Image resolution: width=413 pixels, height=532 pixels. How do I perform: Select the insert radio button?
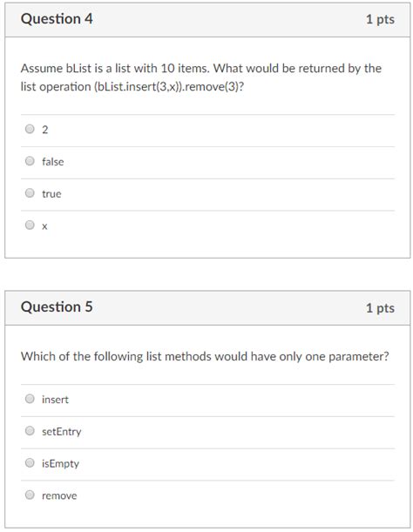click(30, 399)
